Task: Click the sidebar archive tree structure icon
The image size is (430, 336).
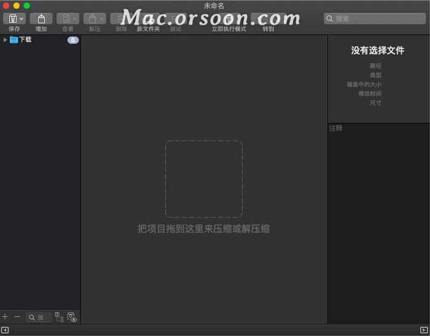Action: pos(59,317)
